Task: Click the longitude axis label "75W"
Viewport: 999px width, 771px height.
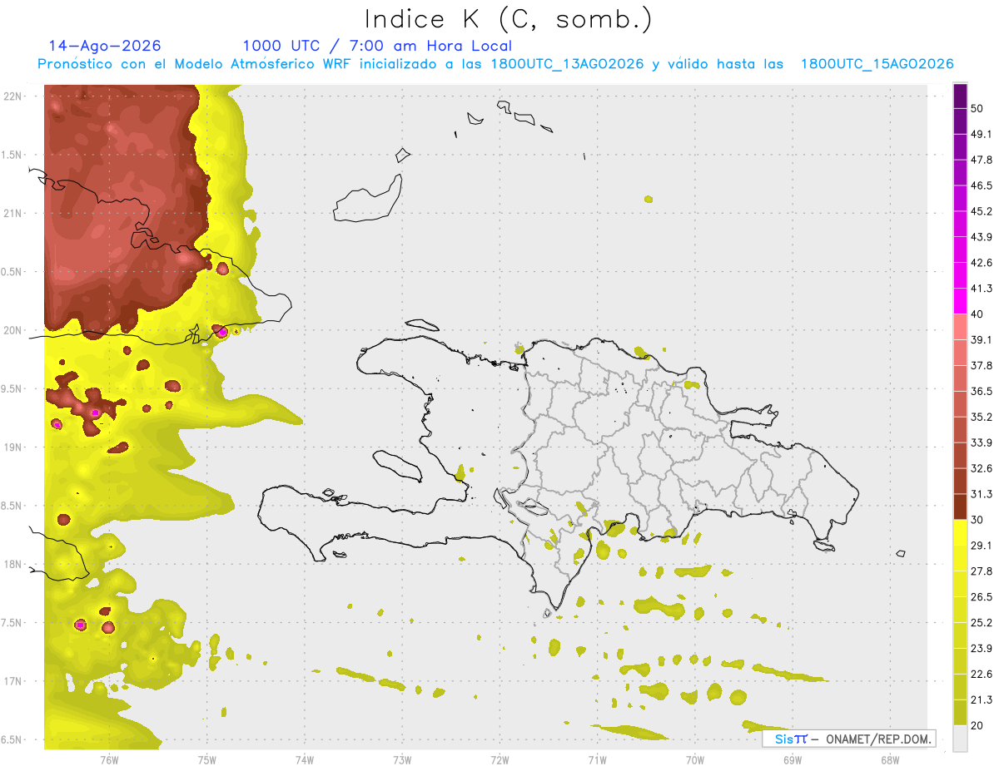Action: tap(206, 760)
